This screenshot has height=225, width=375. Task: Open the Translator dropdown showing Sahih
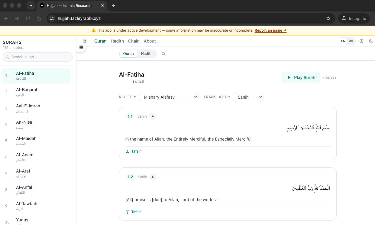pos(248,97)
